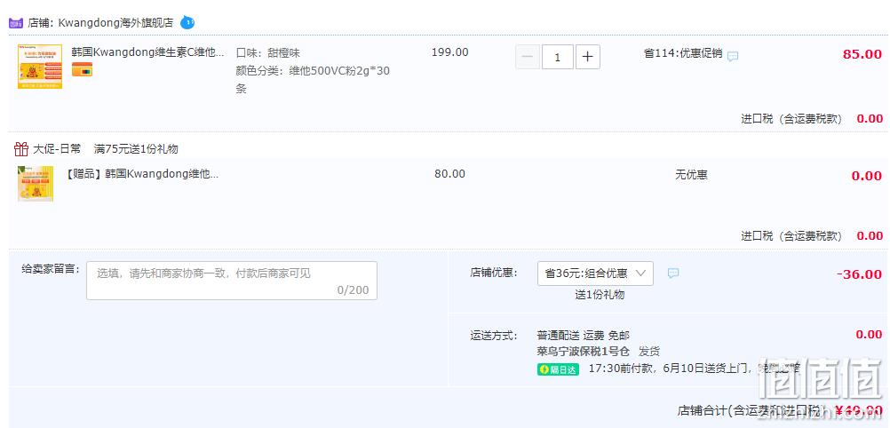Open the 【赠品】韩国Kwangdong gift title
This screenshot has height=428, width=890.
point(142,174)
